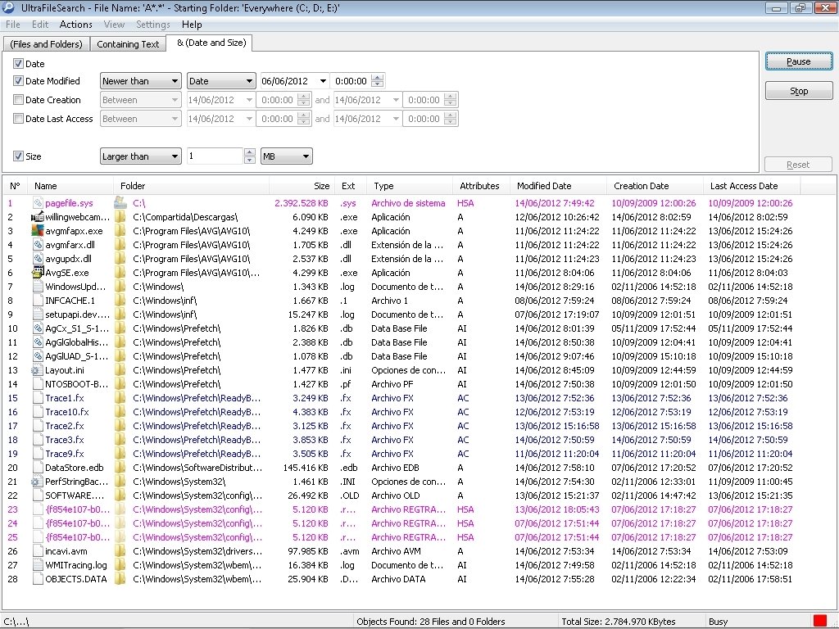Click the avgmfapx.exe application icon
The height and width of the screenshot is (629, 839).
point(38,231)
